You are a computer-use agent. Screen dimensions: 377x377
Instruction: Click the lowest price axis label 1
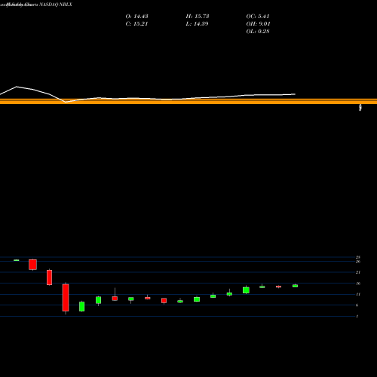[x=357, y=316]
